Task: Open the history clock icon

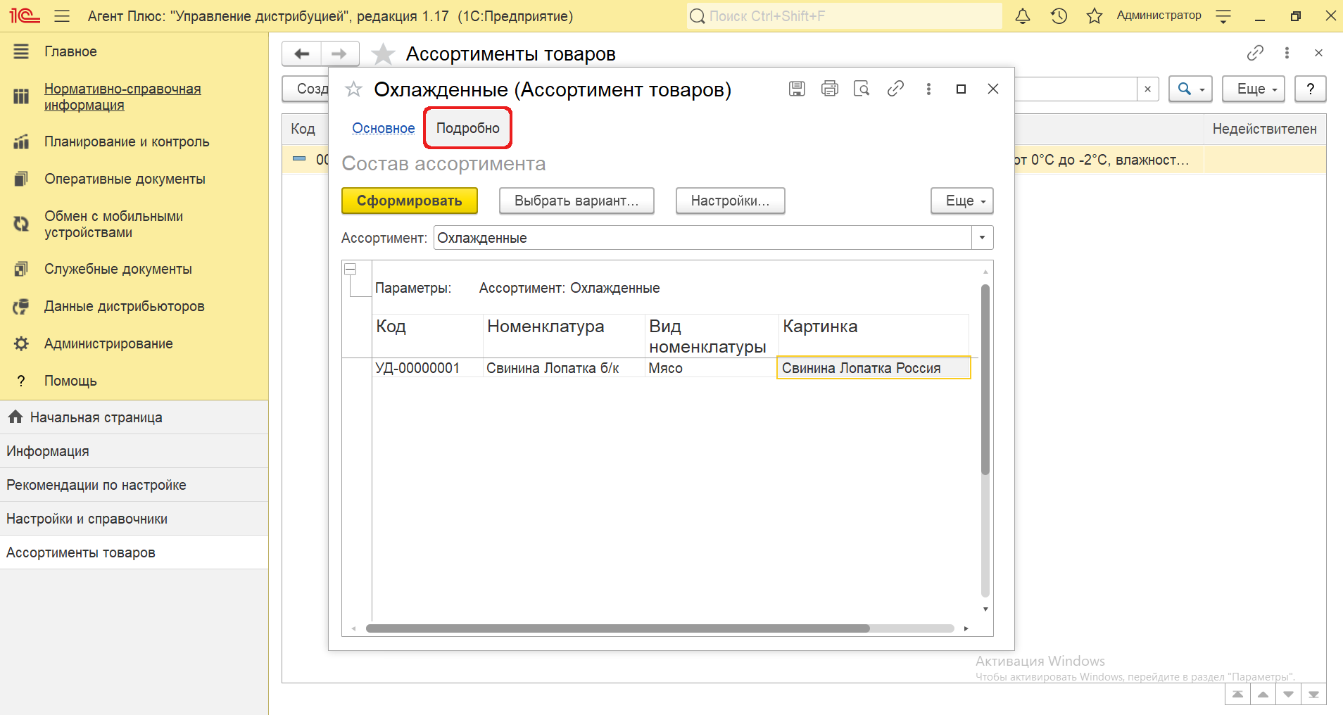Action: point(1059,16)
